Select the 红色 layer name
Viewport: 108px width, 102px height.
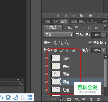(x=66, y=90)
